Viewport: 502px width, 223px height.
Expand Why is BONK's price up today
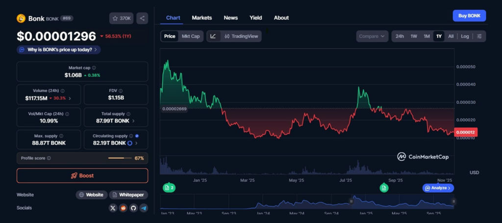[x=59, y=50]
